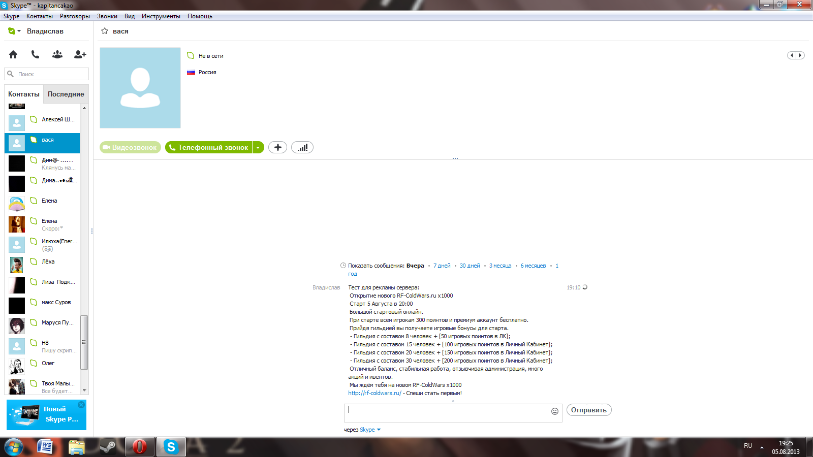The width and height of the screenshot is (813, 457).
Task: Open the Вид menu
Action: click(130, 16)
